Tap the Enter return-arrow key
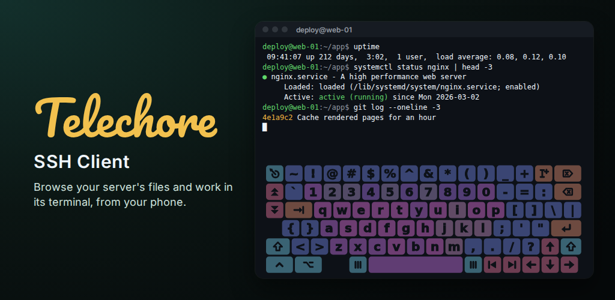The image size is (615, 300). pyautogui.click(x=566, y=229)
